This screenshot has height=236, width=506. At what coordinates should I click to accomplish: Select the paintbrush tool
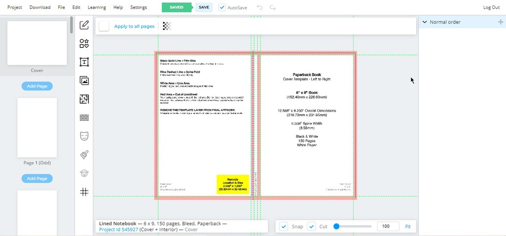pos(84,155)
